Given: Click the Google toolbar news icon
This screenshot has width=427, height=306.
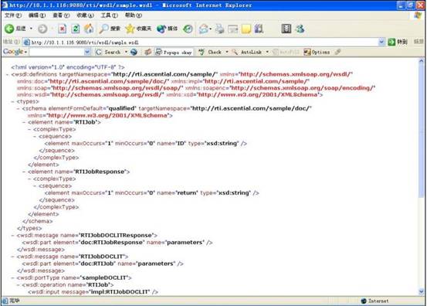Looking at the screenshot, I should (148, 52).
